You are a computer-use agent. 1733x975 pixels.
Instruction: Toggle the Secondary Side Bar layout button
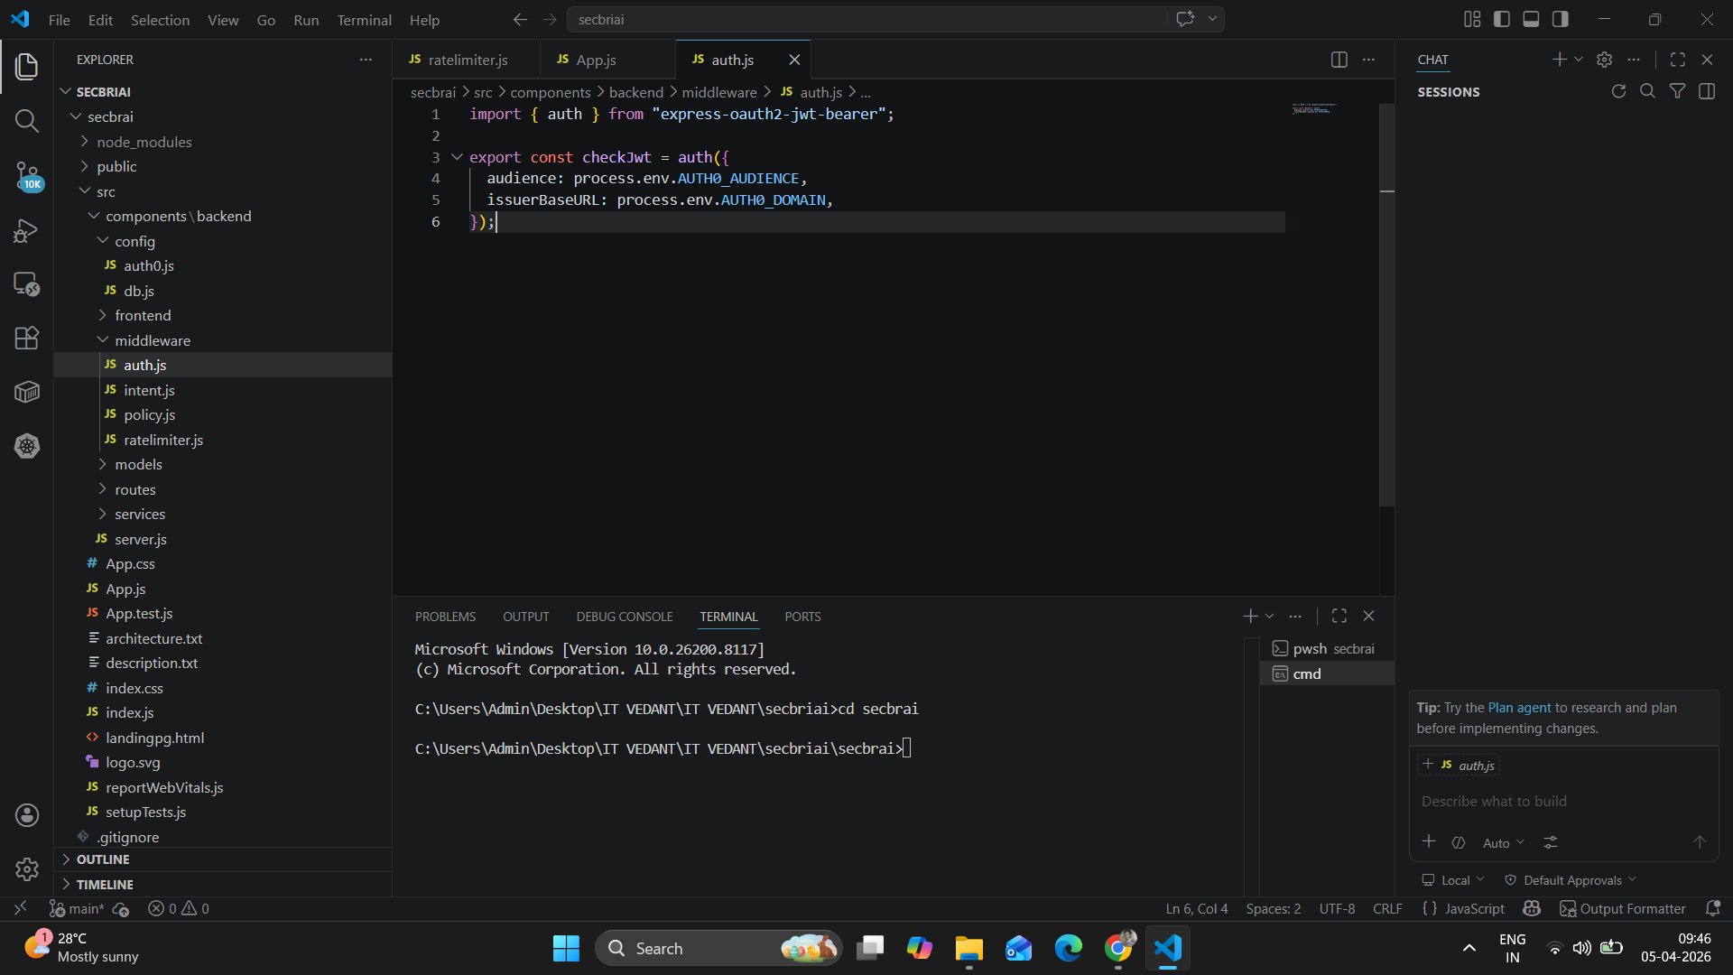coord(1561,19)
